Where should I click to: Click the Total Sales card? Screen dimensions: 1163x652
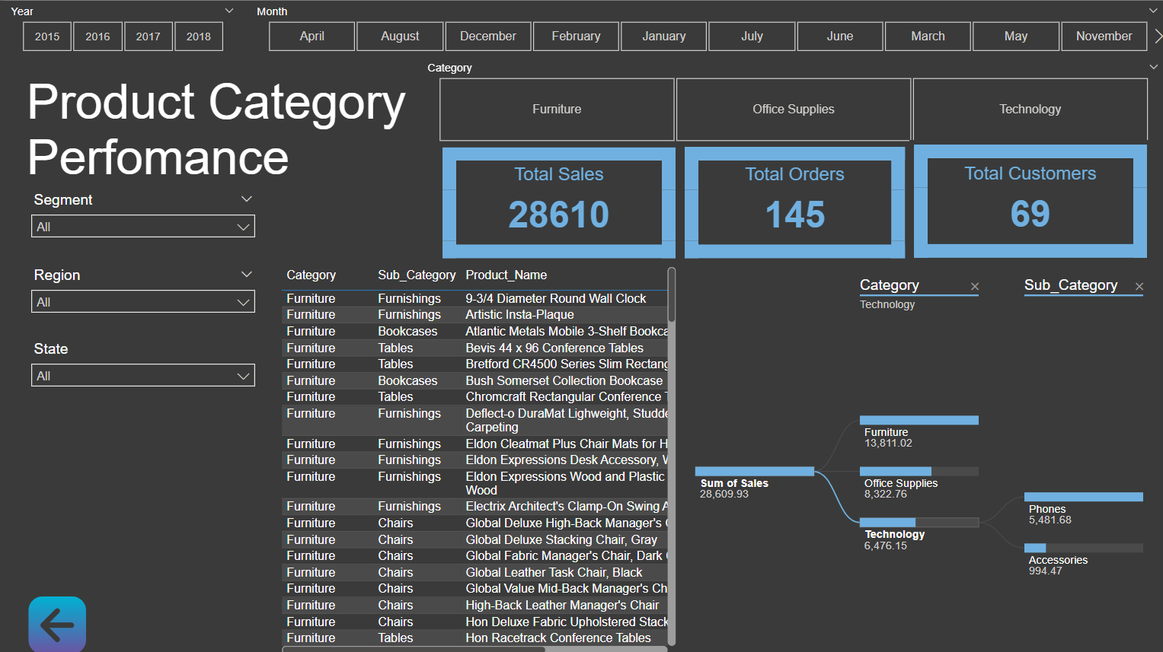[559, 202]
